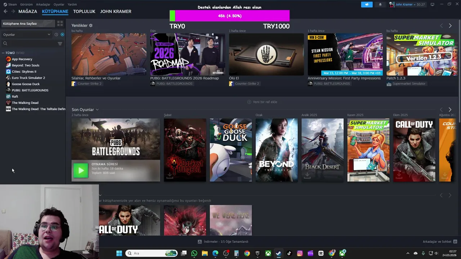Toggle ready-to-play filter icon in sidebar
This screenshot has height=259, width=461.
62,35
